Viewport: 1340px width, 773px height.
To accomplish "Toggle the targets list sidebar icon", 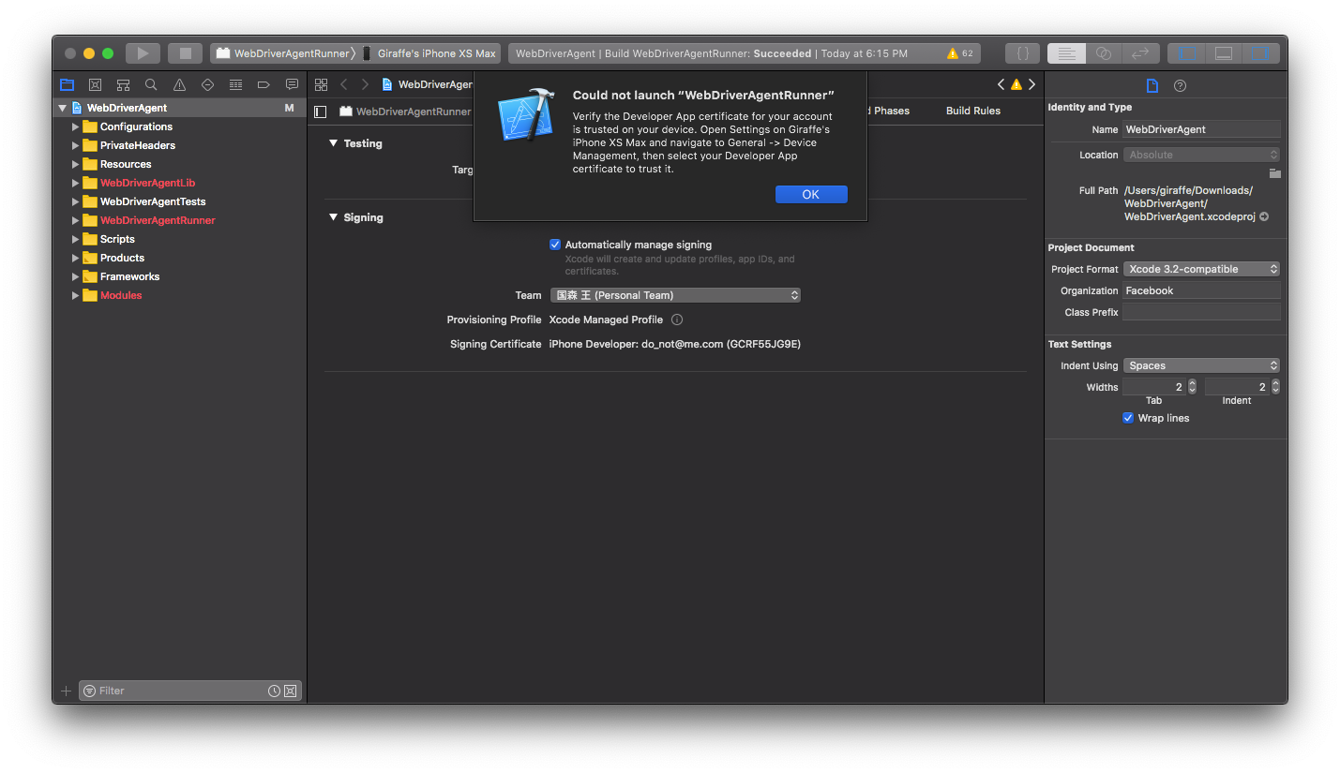I will [321, 111].
